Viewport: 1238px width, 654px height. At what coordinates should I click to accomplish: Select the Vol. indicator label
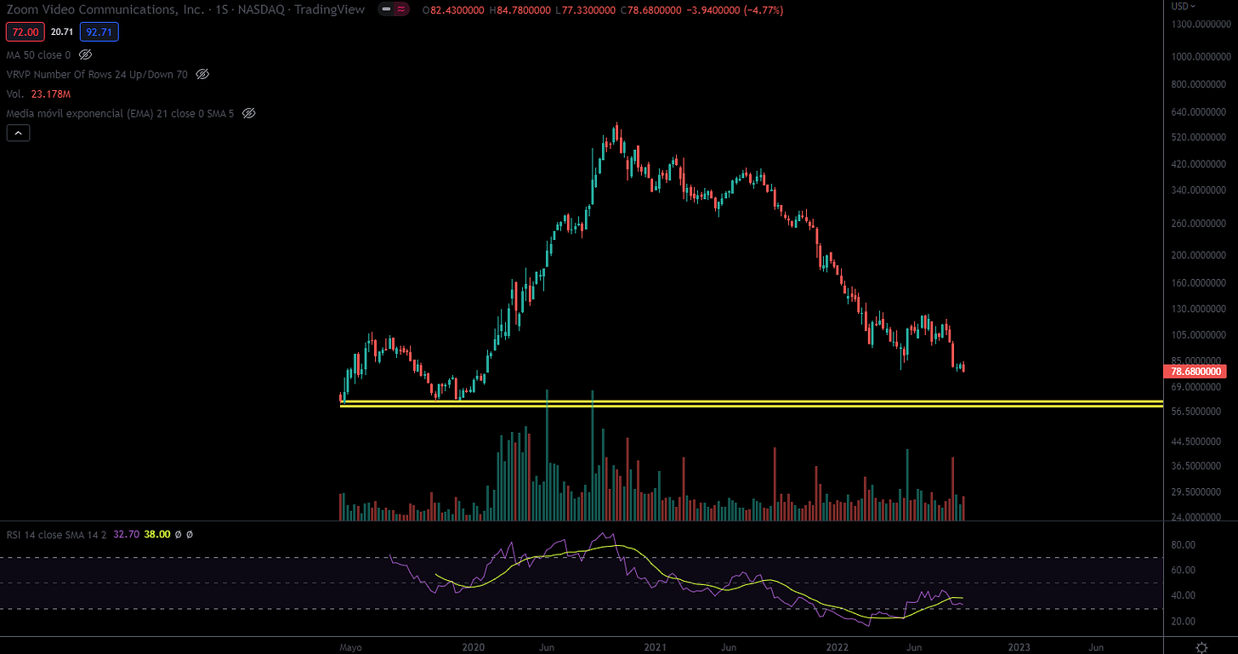(14, 94)
